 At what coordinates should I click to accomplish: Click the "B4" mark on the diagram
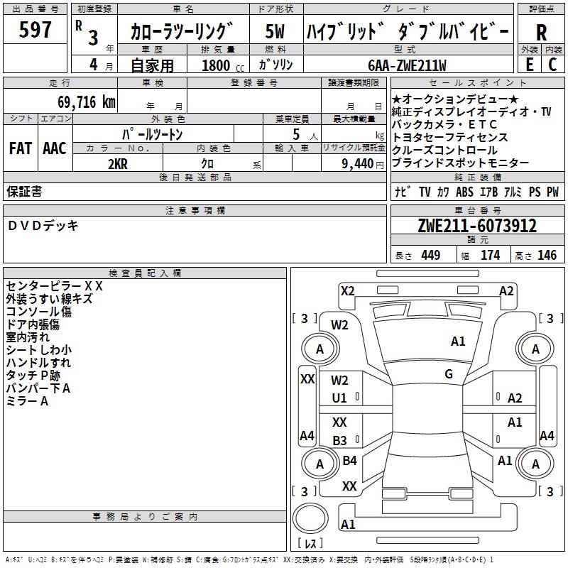pyautogui.click(x=349, y=460)
